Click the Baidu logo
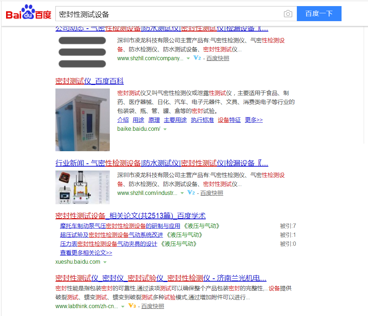 (x=28, y=12)
